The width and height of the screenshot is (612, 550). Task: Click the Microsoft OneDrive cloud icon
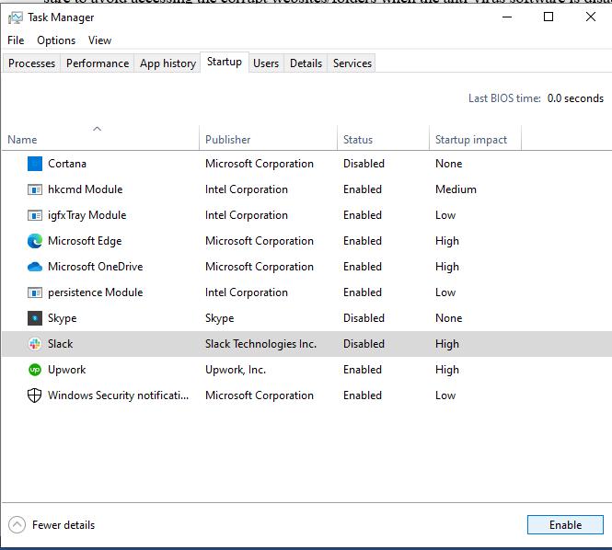(x=35, y=267)
